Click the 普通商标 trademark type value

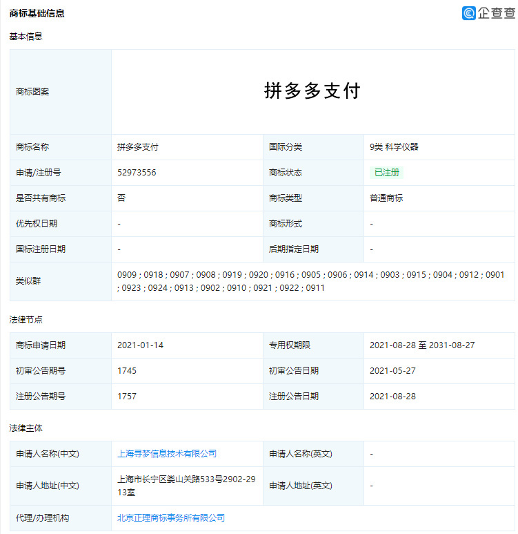(386, 198)
